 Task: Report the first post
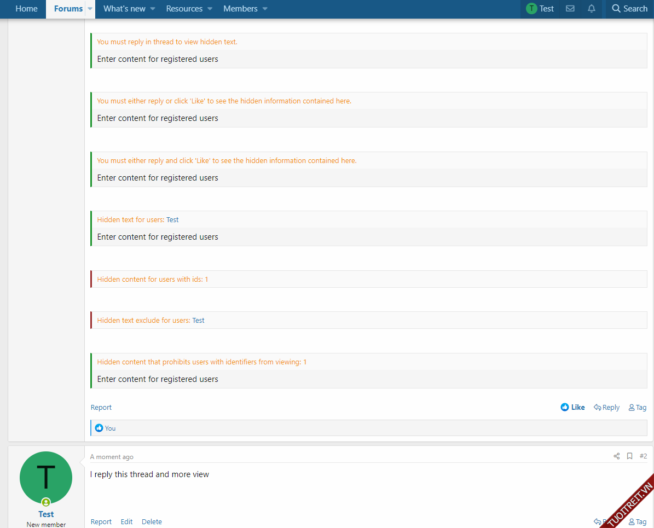[101, 408]
